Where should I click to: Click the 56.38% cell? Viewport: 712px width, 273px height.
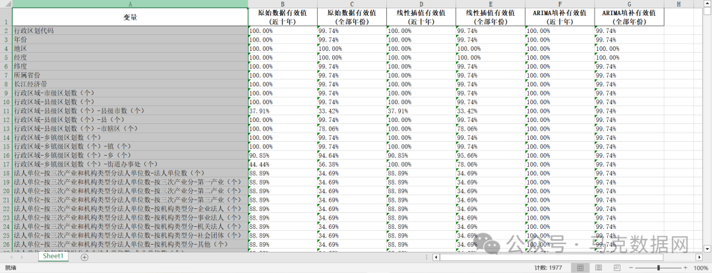click(352, 164)
